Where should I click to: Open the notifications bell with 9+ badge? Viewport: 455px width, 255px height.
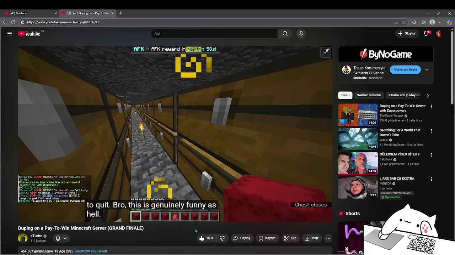tap(426, 34)
